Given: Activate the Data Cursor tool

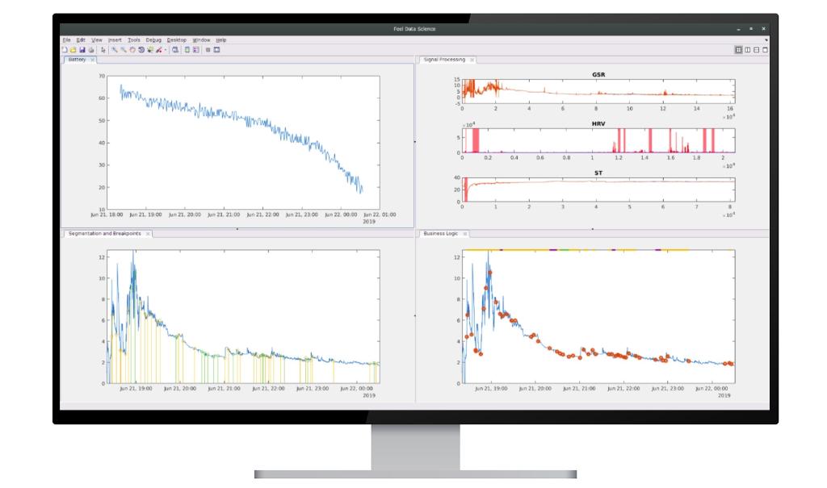Looking at the screenshot, I should [x=149, y=50].
